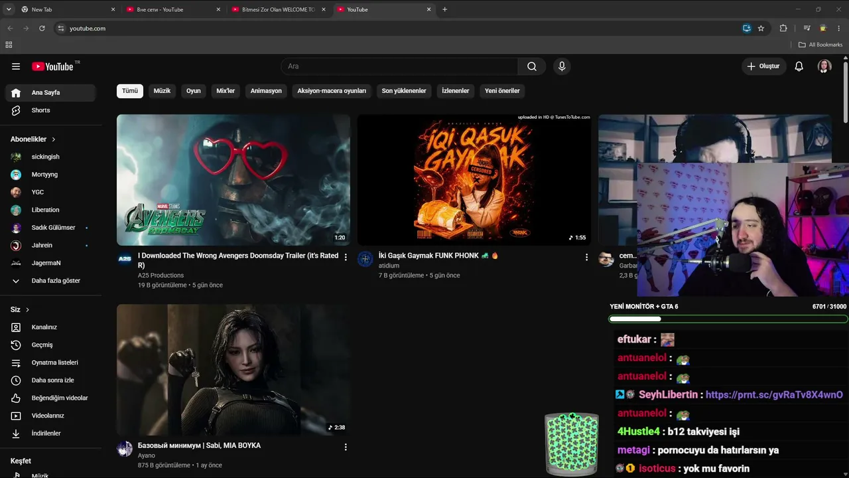Open the Oluştur create menu
Viewport: 849px width, 478px height.
click(763, 66)
